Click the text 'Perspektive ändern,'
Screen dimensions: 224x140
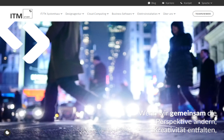point(186,122)
